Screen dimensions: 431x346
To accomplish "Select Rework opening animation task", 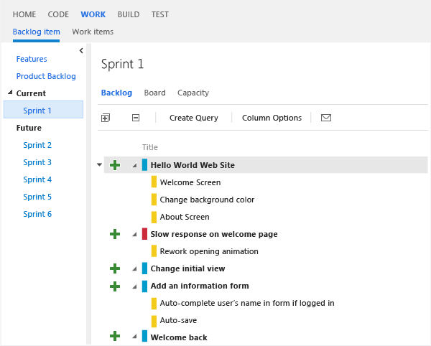I will point(209,251).
